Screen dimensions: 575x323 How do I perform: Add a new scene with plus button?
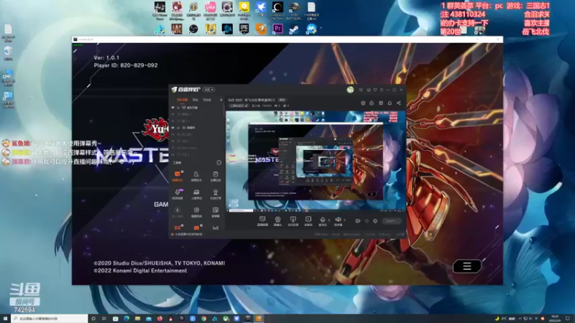(x=221, y=100)
